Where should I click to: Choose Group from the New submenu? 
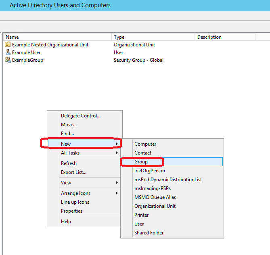point(141,162)
